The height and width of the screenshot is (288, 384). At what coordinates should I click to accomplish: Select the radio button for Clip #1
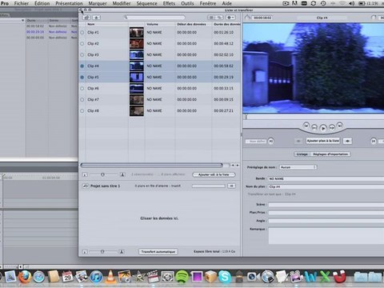coord(82,32)
